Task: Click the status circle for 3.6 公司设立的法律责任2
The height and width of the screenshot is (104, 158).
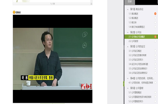Action: pos(155,73)
